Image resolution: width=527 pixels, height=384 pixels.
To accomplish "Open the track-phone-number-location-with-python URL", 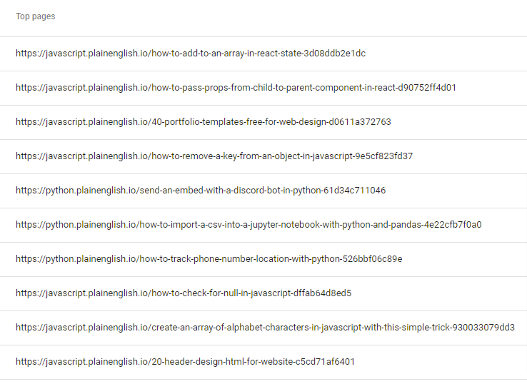I will click(x=209, y=259).
